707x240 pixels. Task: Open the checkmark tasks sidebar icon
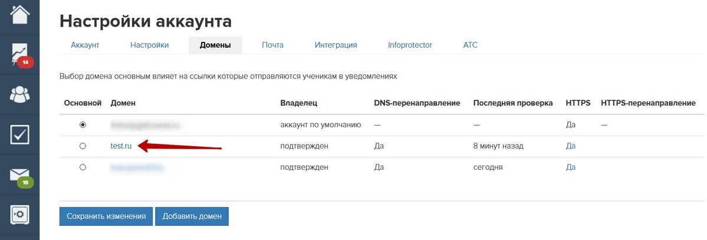click(x=20, y=134)
